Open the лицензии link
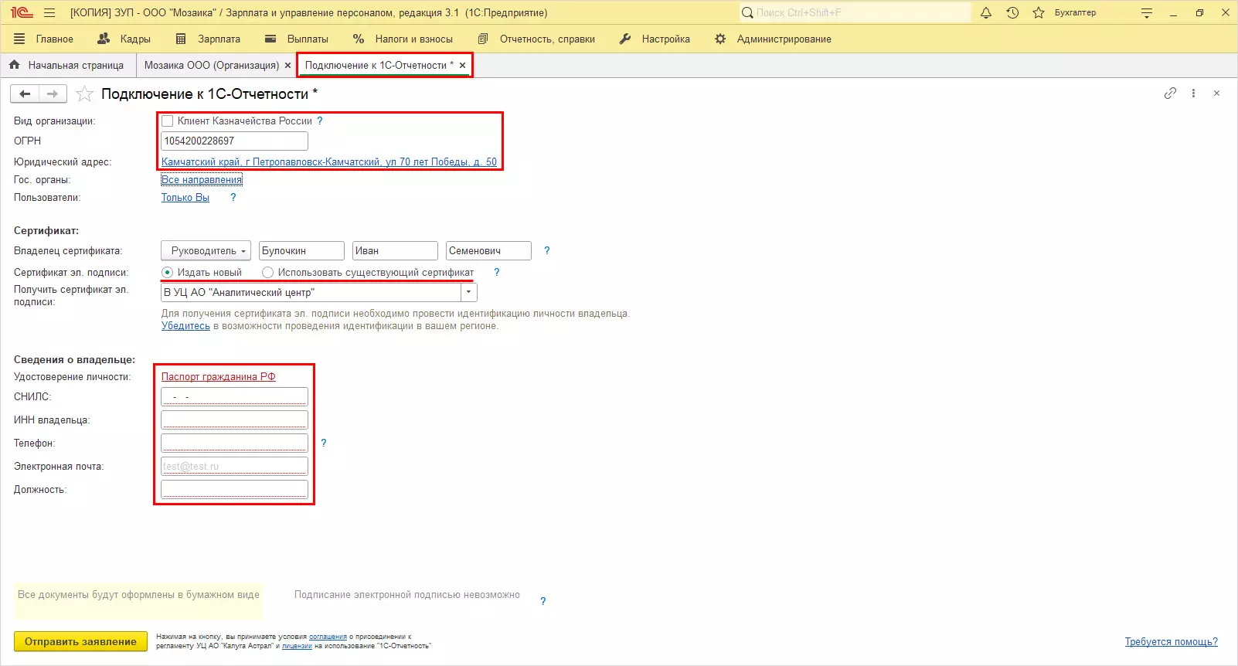This screenshot has height=666, width=1238. (297, 646)
